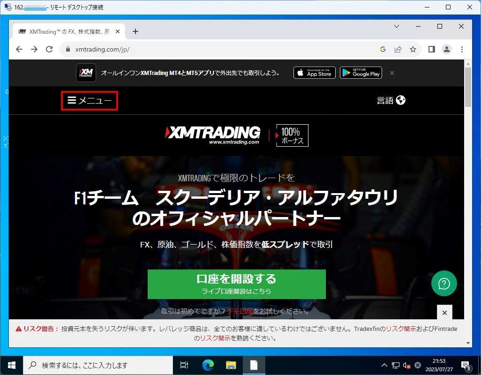Click the address bar showing xmtrading.com/jp/
The image size is (481, 375).
[x=221, y=49]
